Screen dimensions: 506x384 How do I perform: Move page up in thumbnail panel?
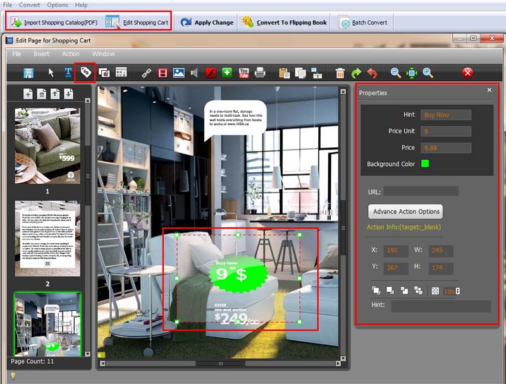click(55, 94)
